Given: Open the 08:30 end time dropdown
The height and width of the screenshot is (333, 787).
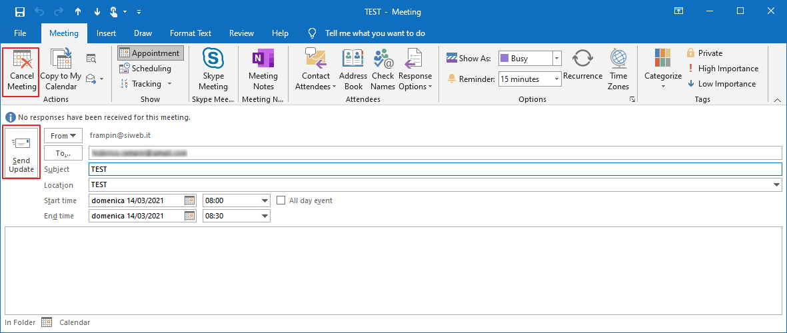Looking at the screenshot, I should 265,216.
